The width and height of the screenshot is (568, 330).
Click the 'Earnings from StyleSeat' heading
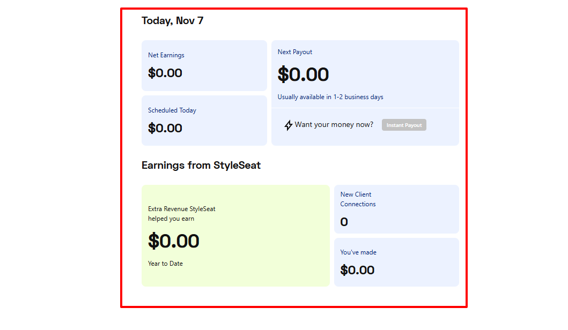point(201,165)
